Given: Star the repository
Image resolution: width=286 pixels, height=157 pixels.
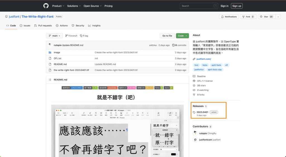Looking at the screenshot, I should (266, 17).
